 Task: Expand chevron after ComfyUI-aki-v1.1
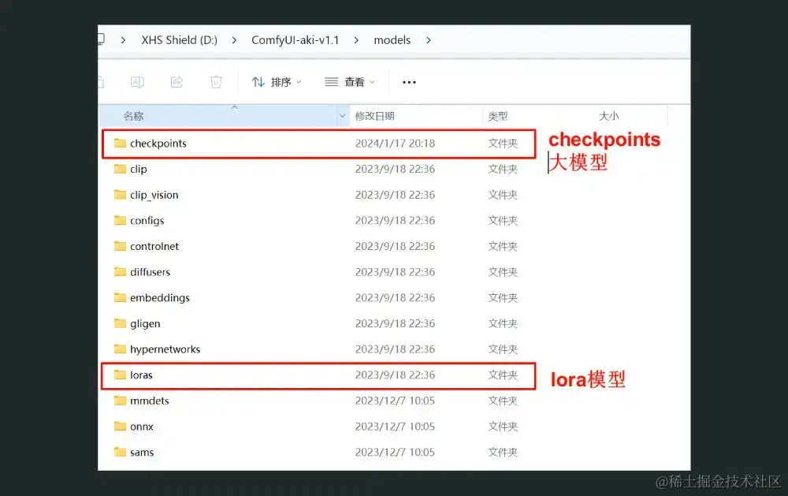tap(356, 40)
